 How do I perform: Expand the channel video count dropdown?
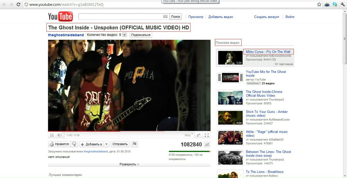(124, 35)
